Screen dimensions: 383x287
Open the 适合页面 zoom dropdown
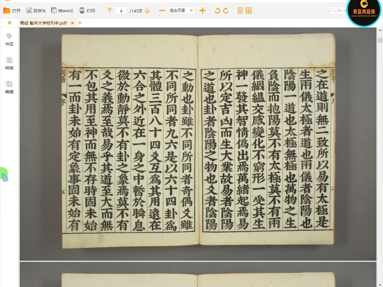pos(182,10)
